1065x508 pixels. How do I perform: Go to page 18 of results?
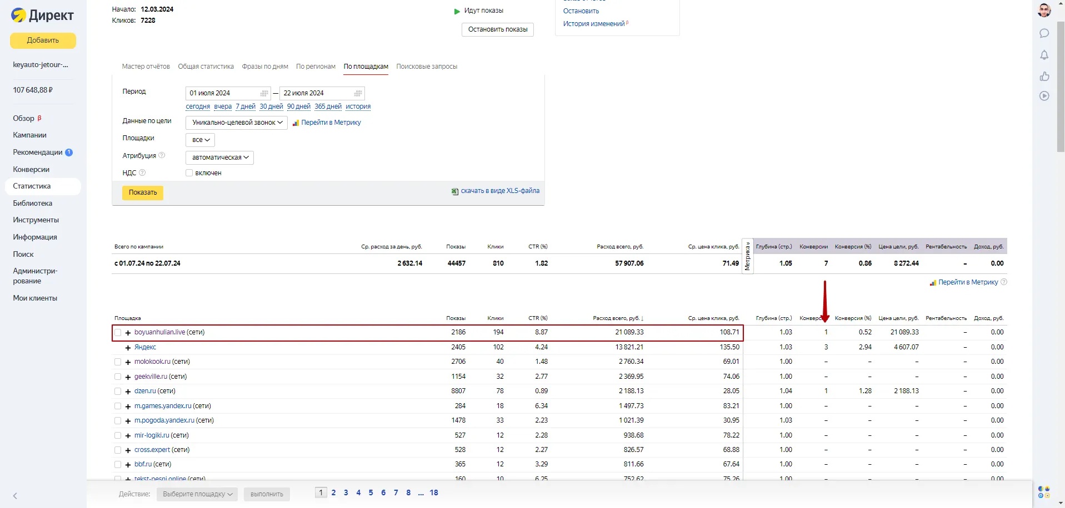tap(433, 492)
